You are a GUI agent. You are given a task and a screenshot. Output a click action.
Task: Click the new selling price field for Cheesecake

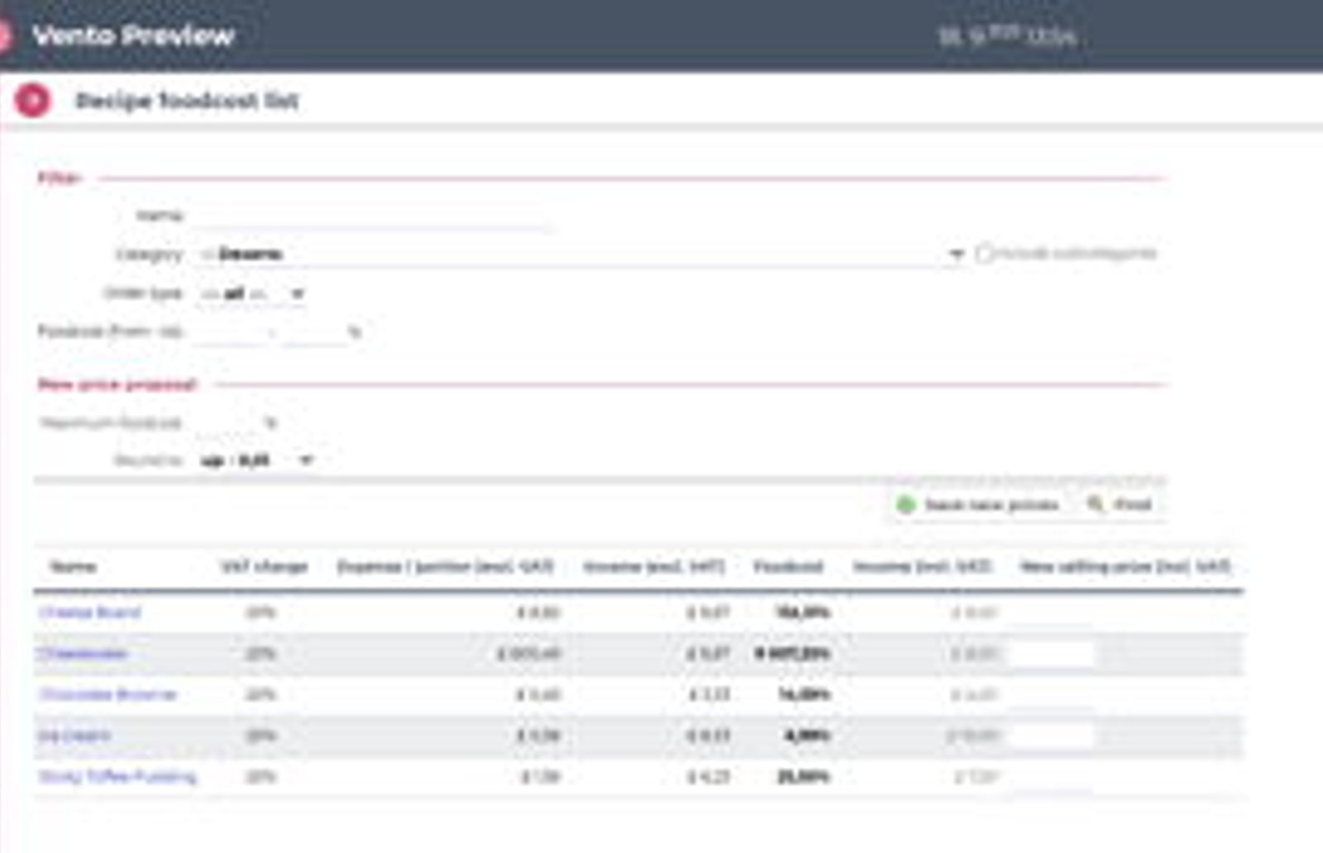click(1051, 654)
